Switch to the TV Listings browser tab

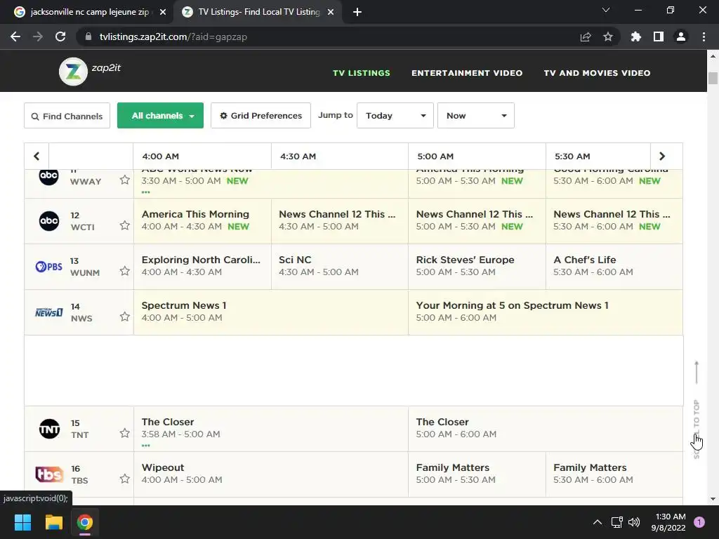point(257,12)
